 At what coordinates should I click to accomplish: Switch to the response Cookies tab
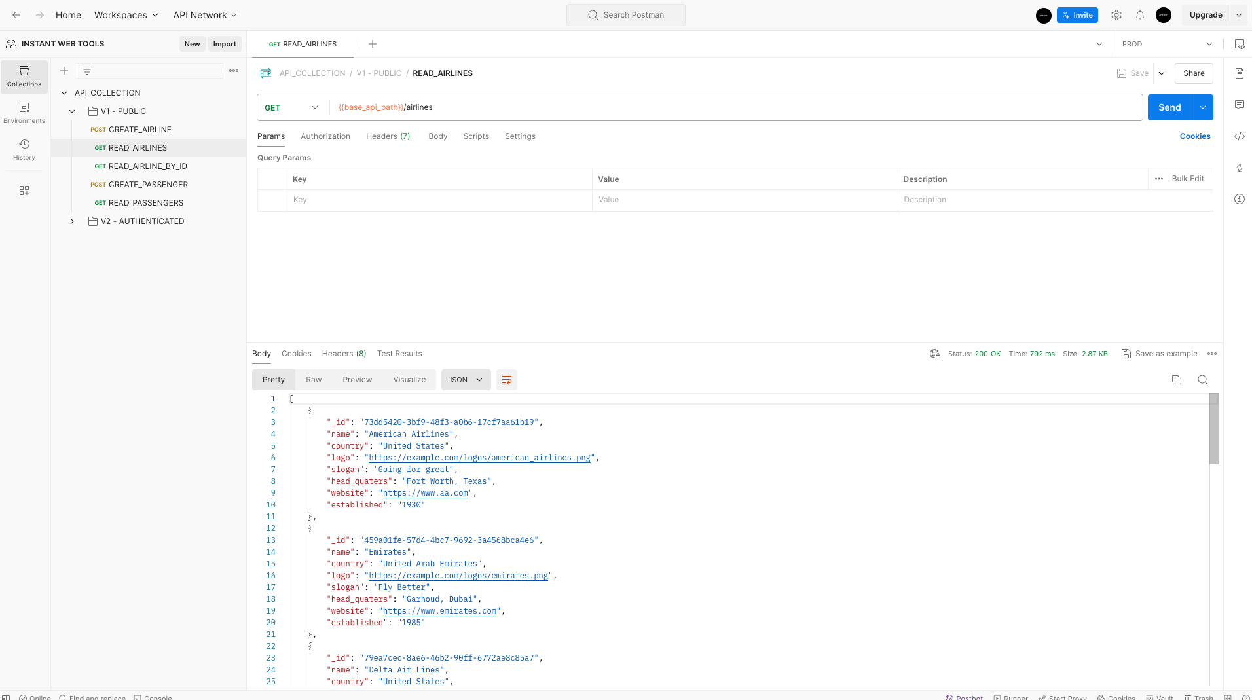point(297,354)
